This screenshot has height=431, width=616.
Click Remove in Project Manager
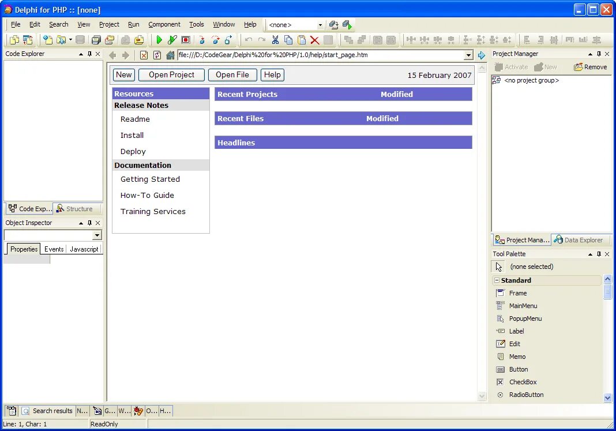(591, 67)
